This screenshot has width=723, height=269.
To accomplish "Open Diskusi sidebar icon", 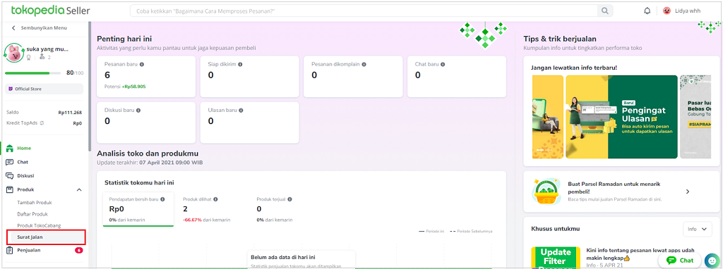I will coord(10,175).
